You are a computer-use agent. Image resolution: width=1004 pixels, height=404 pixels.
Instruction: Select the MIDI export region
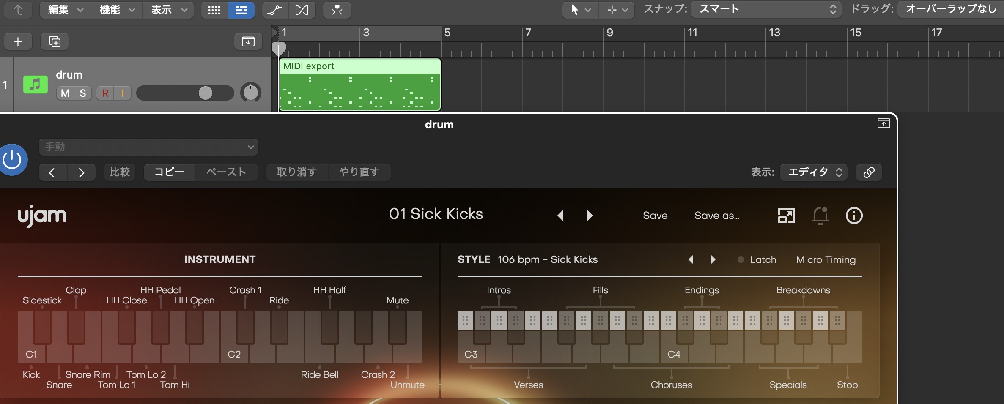[360, 85]
